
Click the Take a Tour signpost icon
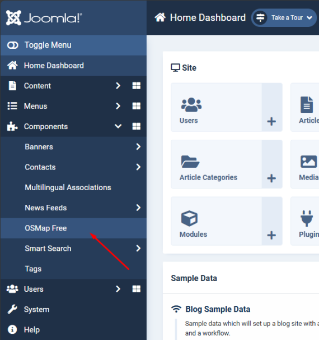click(x=260, y=18)
